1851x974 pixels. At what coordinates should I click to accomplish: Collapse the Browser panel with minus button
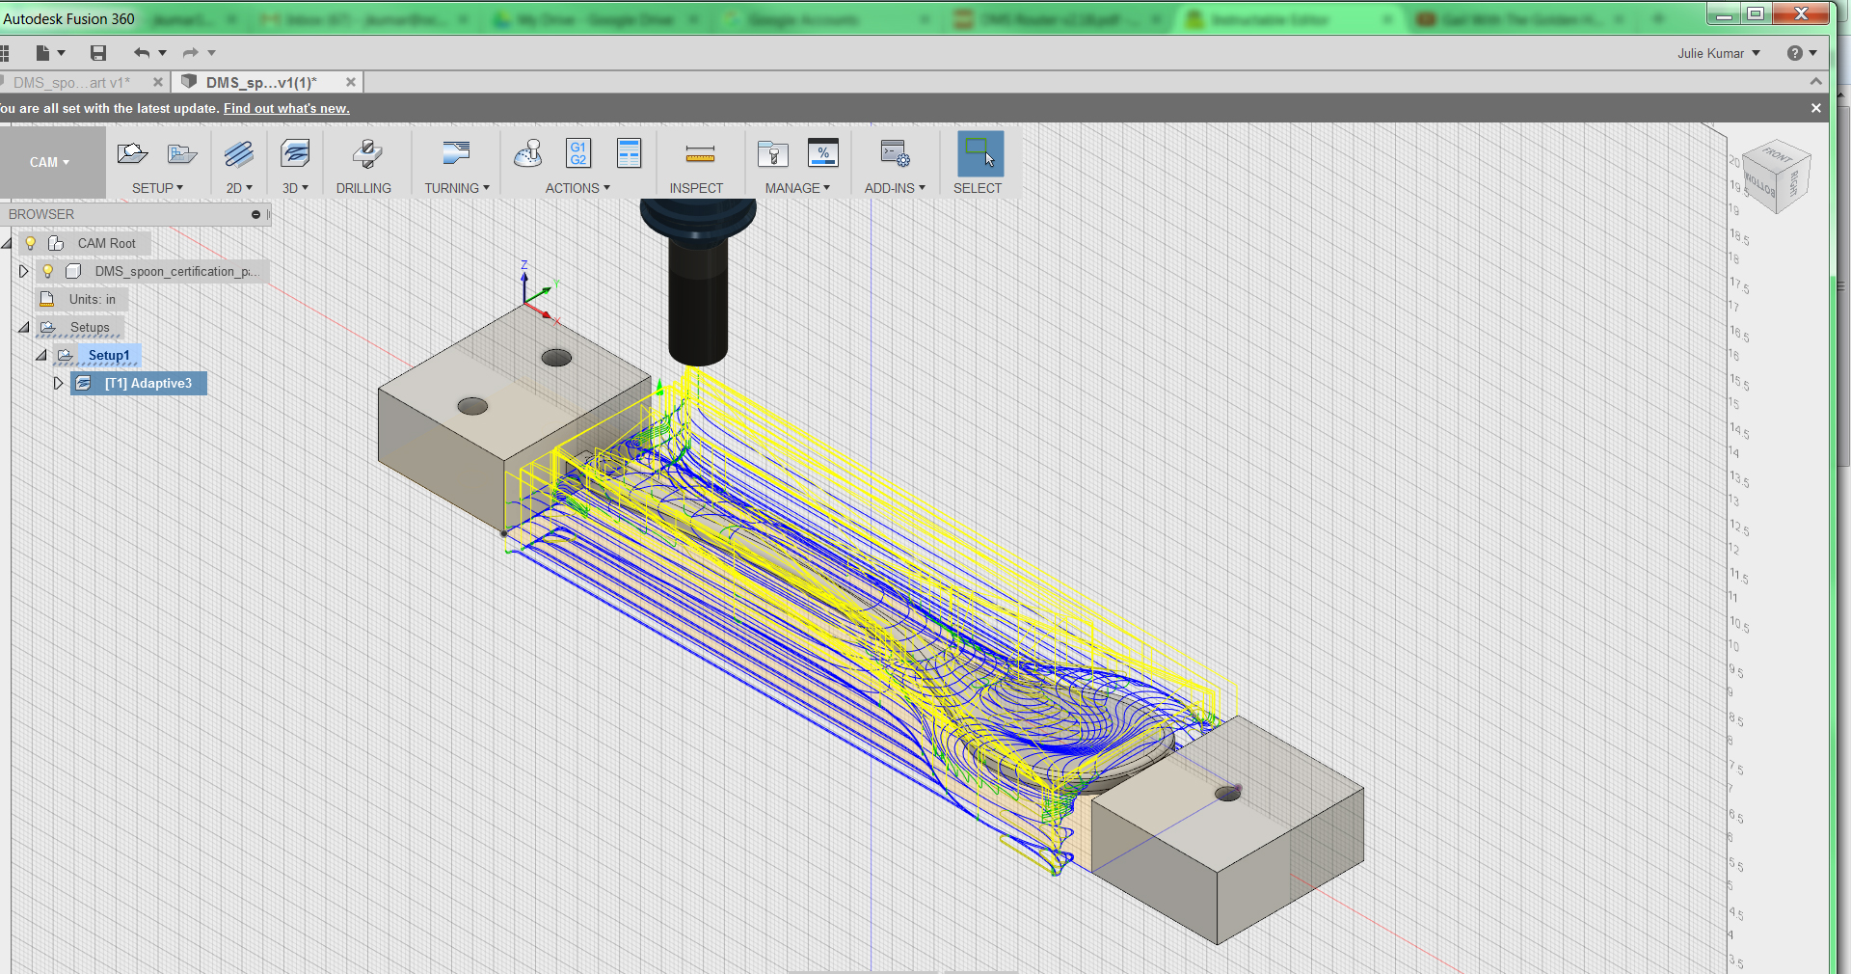click(255, 214)
